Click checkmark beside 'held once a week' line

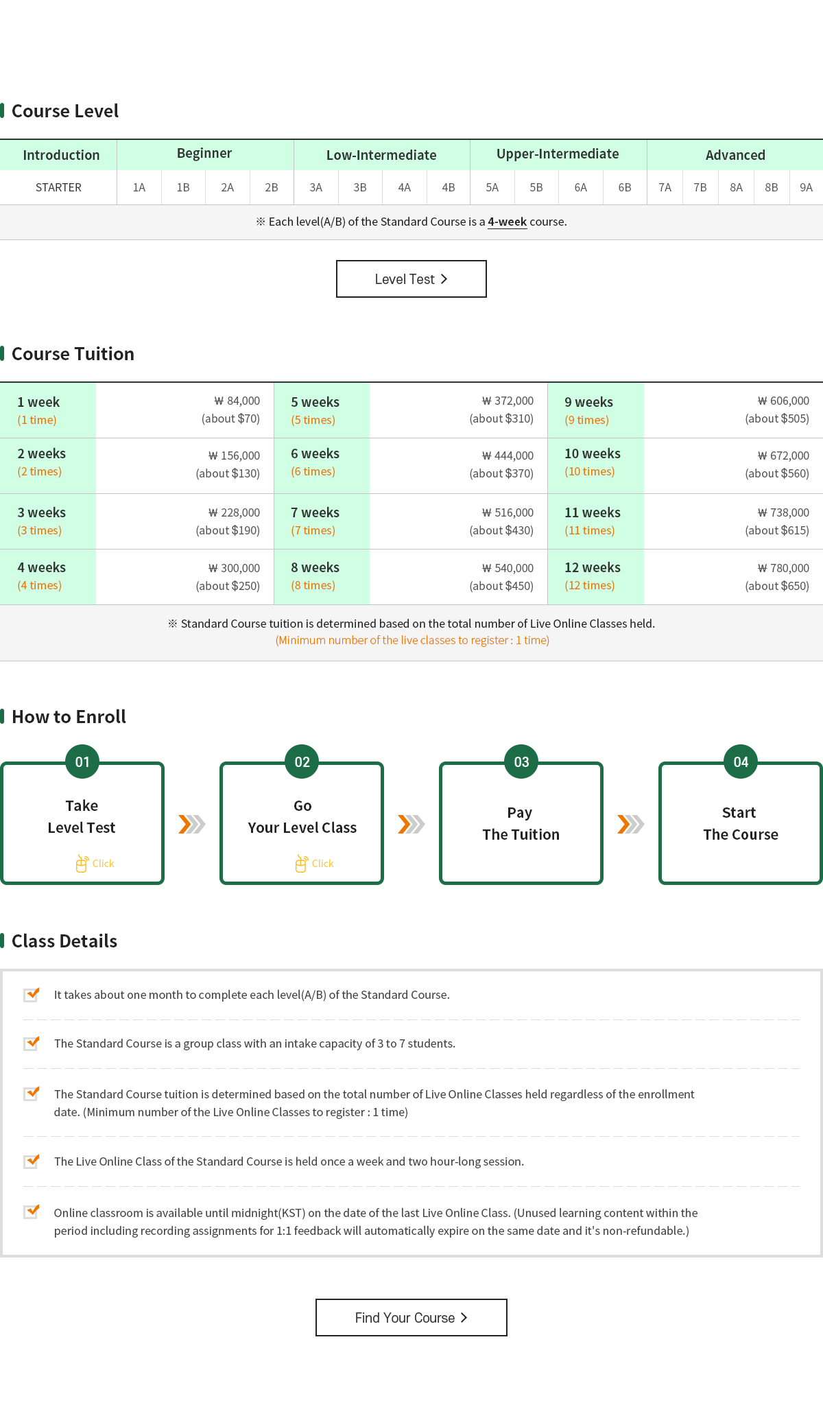pos(32,1161)
